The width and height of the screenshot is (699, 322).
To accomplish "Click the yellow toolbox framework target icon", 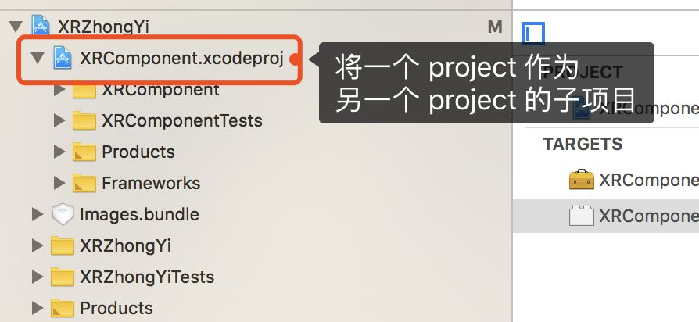I will pos(581,180).
